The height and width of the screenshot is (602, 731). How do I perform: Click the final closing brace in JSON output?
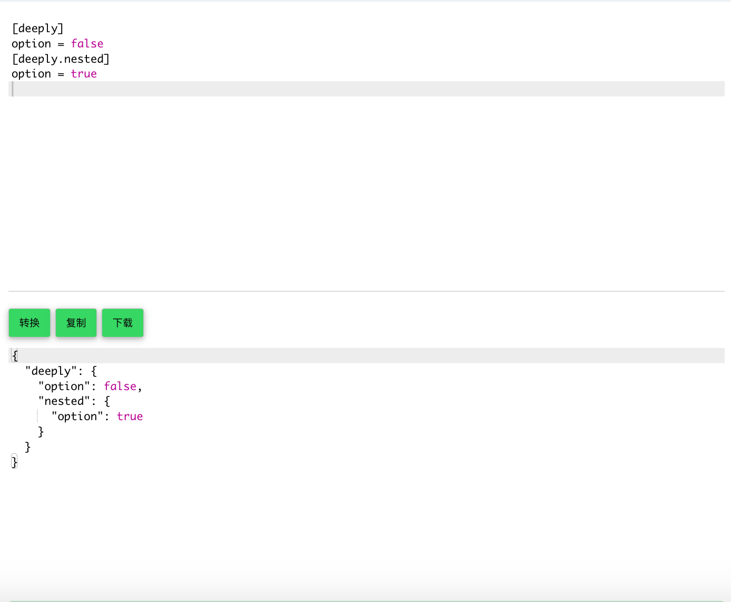[15, 462]
